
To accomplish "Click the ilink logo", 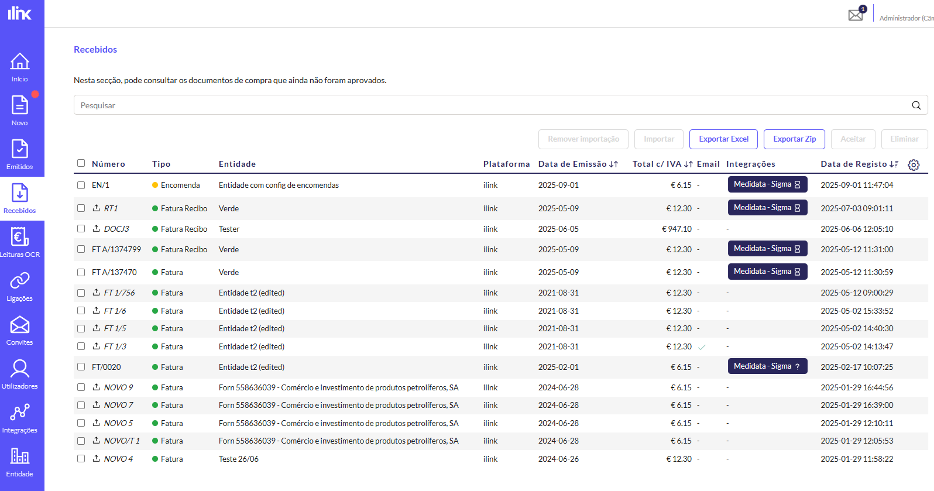I will click(20, 13).
